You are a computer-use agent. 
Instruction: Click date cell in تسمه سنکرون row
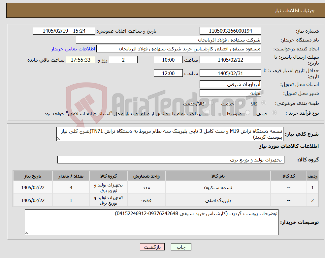[33, 187]
